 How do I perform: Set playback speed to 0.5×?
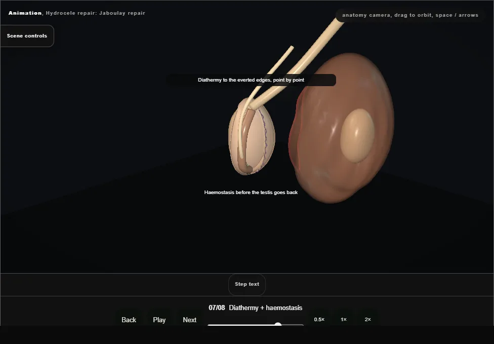point(319,319)
